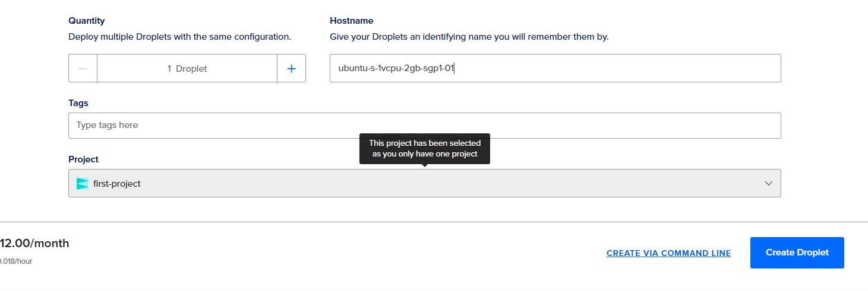
Task: Click the 'only have one project' tooltip
Action: (x=424, y=148)
